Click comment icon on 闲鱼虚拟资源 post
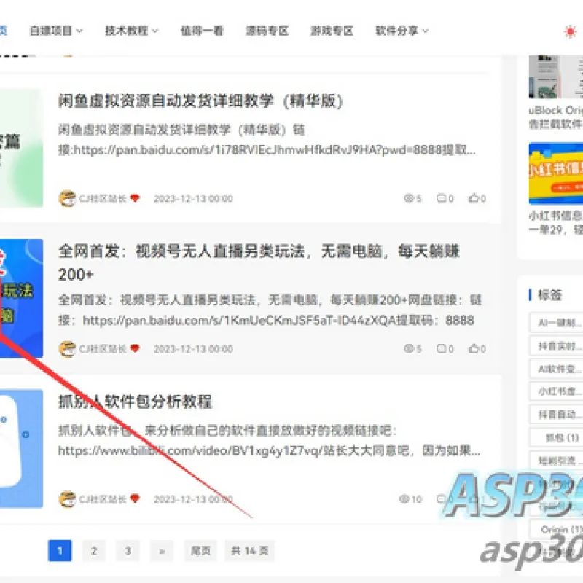The image size is (583, 583). (441, 198)
